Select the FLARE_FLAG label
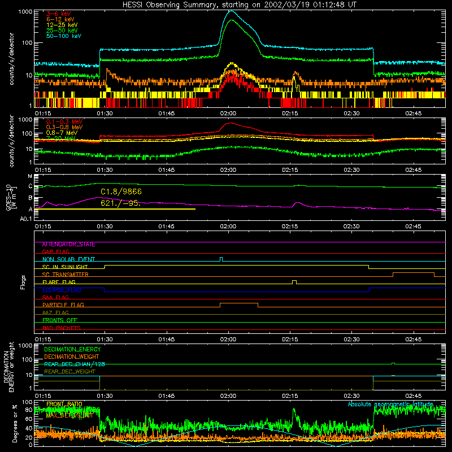Screen dimensions: 452x452 [x=59, y=282]
